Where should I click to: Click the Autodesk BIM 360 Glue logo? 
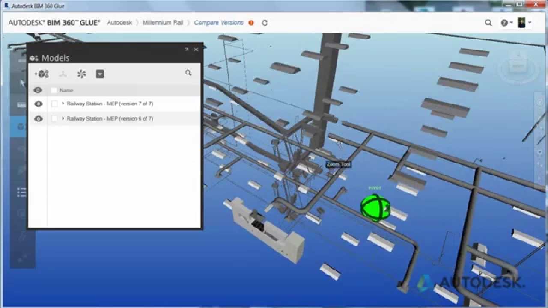pyautogui.click(x=54, y=23)
